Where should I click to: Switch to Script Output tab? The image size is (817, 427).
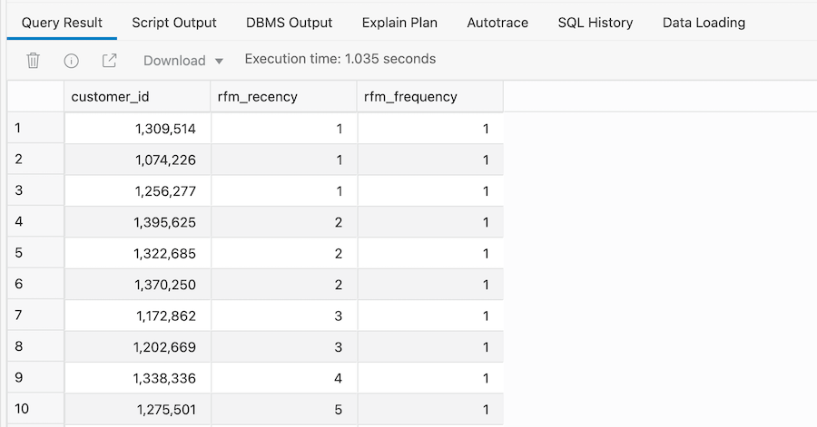coord(174,23)
